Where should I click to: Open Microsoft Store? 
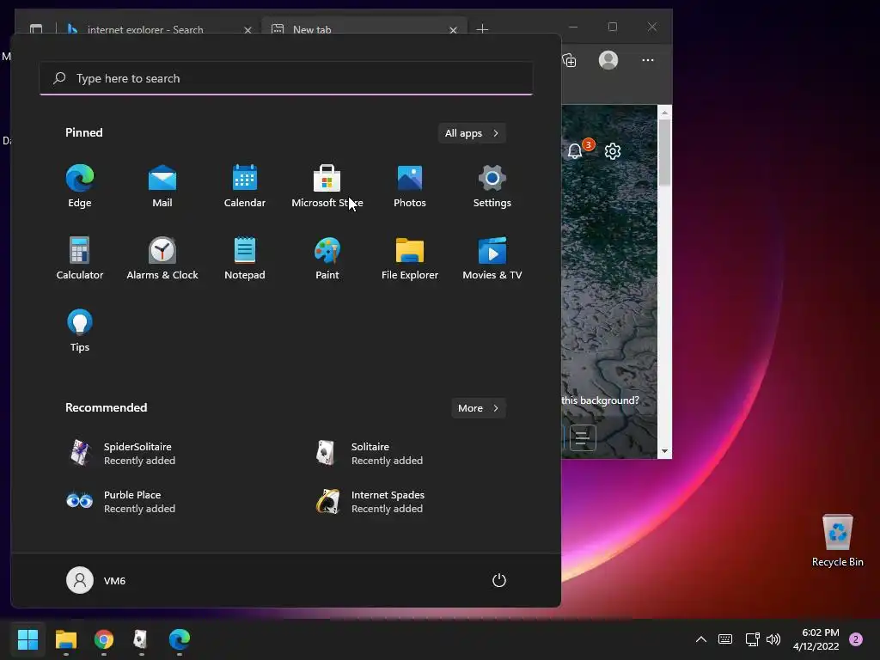click(327, 186)
